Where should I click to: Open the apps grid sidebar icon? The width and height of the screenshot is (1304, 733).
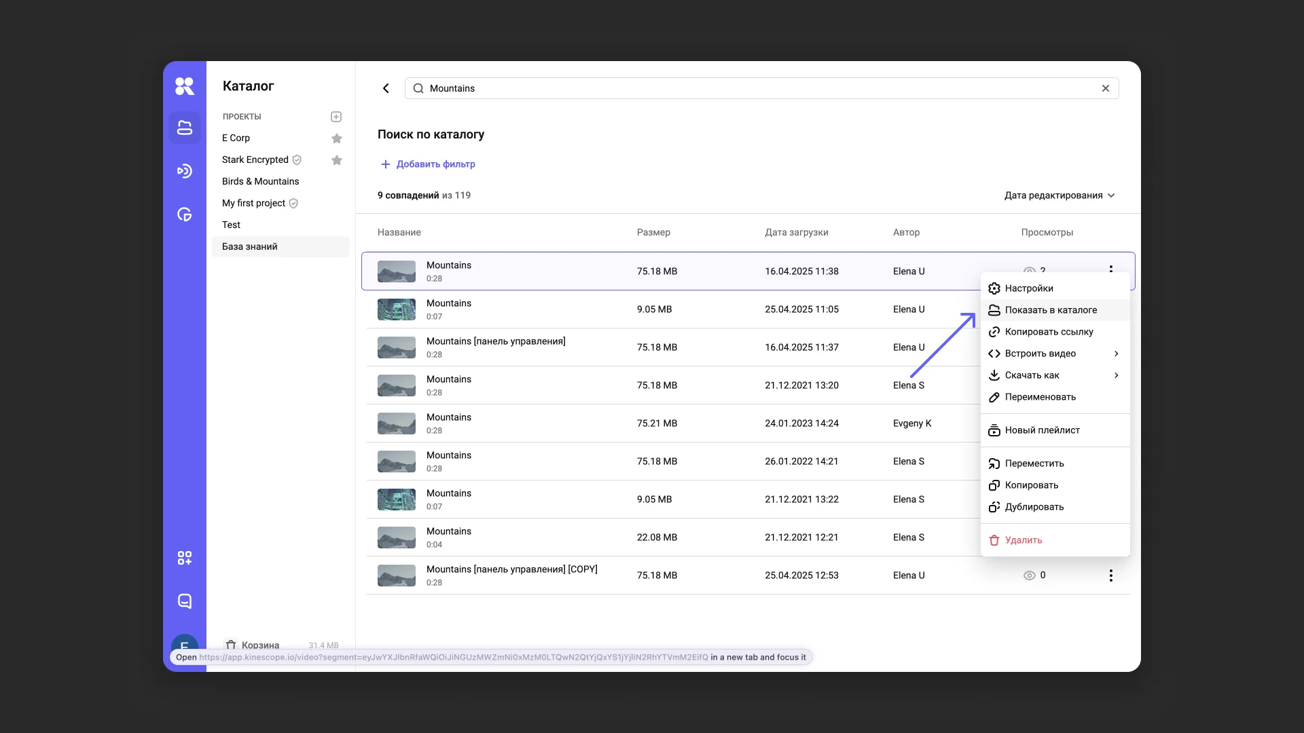pos(184,558)
